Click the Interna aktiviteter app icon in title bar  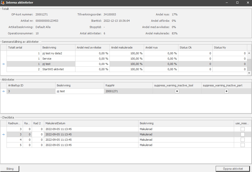[x=3, y=3]
